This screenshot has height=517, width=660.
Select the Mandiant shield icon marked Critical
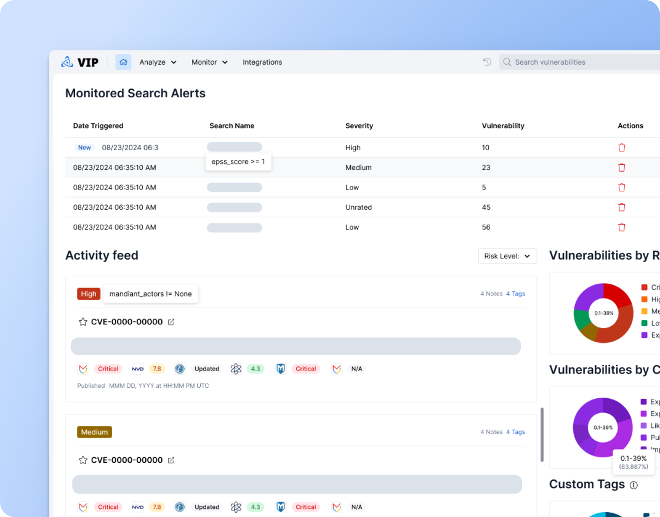coord(280,369)
